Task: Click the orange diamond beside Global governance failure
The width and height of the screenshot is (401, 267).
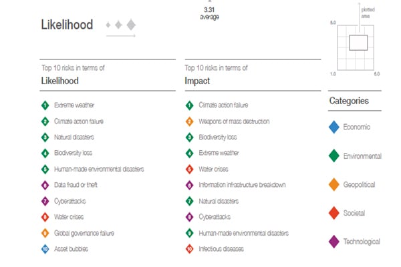Action: (x=45, y=233)
